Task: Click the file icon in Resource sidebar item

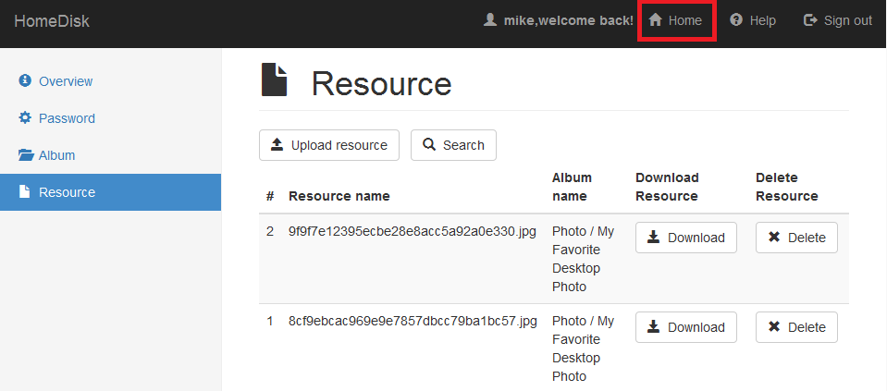Action: [x=24, y=192]
